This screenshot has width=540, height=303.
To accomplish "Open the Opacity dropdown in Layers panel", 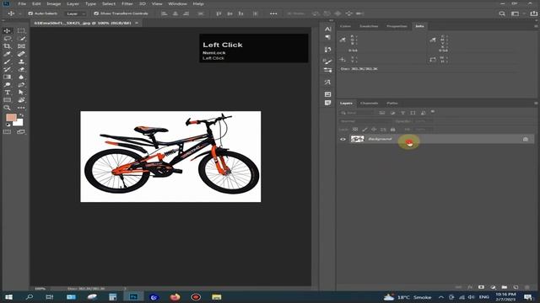I will (422, 121).
